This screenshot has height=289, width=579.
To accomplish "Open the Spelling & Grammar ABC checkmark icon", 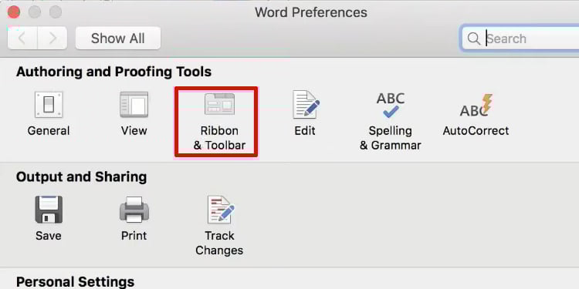I will 391,105.
